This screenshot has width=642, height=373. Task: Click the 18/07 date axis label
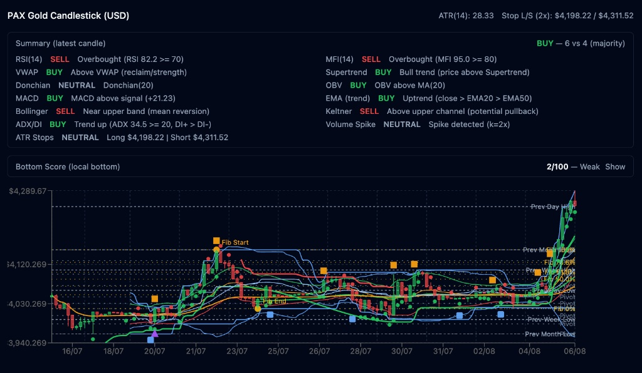click(113, 351)
